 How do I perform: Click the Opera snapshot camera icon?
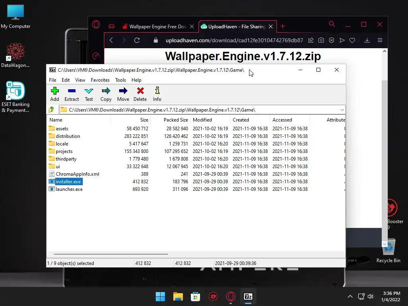click(x=321, y=40)
